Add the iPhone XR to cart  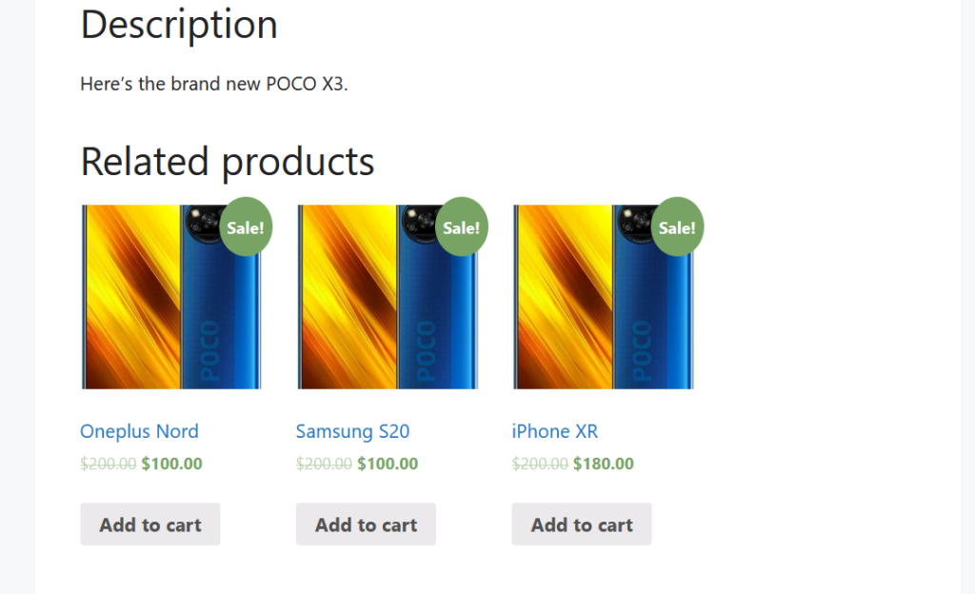582,525
